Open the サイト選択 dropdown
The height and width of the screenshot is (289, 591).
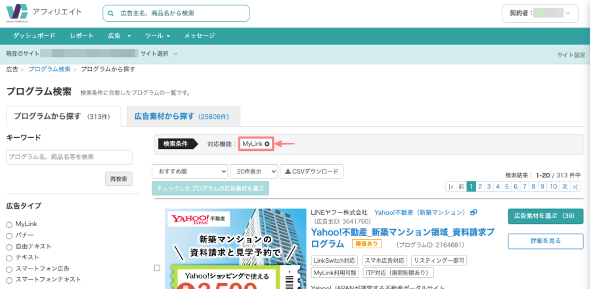(159, 54)
